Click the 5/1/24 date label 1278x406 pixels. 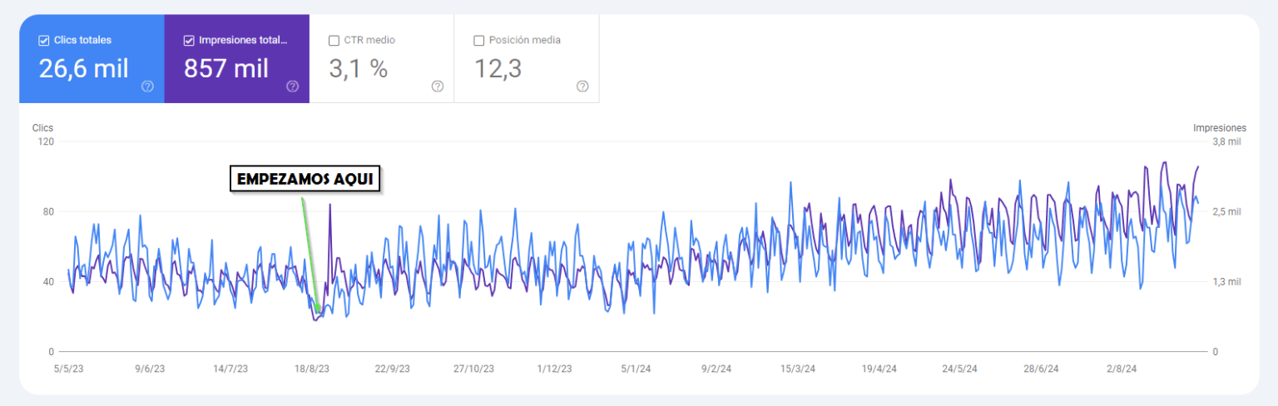[636, 369]
